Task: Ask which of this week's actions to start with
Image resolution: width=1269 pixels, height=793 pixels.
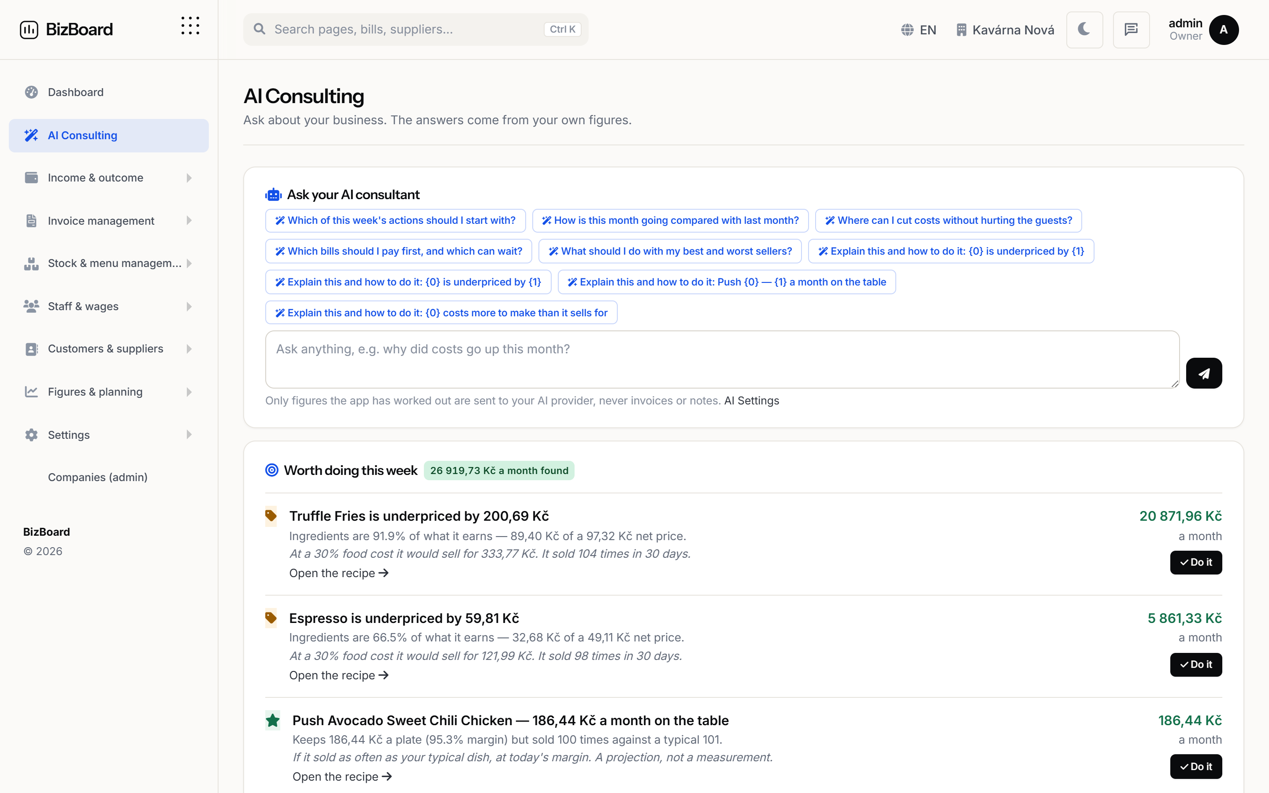Action: coord(395,220)
